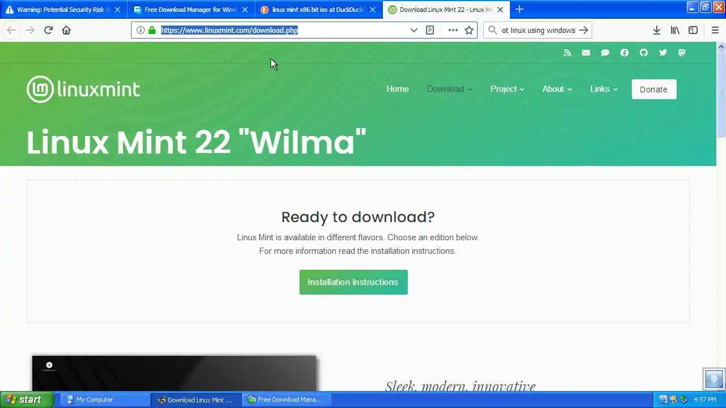Go back to previous page
Viewport: 726px width, 408px height.
coord(11,30)
